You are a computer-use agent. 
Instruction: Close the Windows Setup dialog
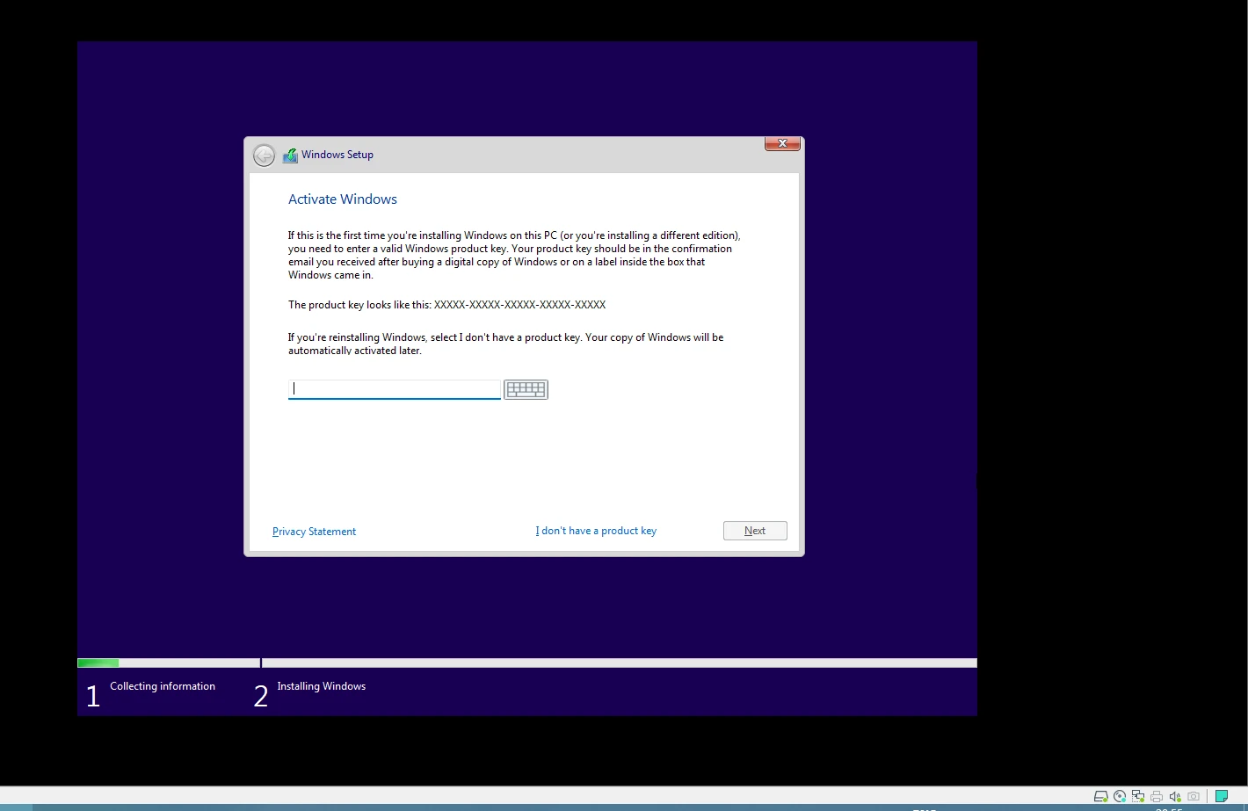pyautogui.click(x=782, y=143)
